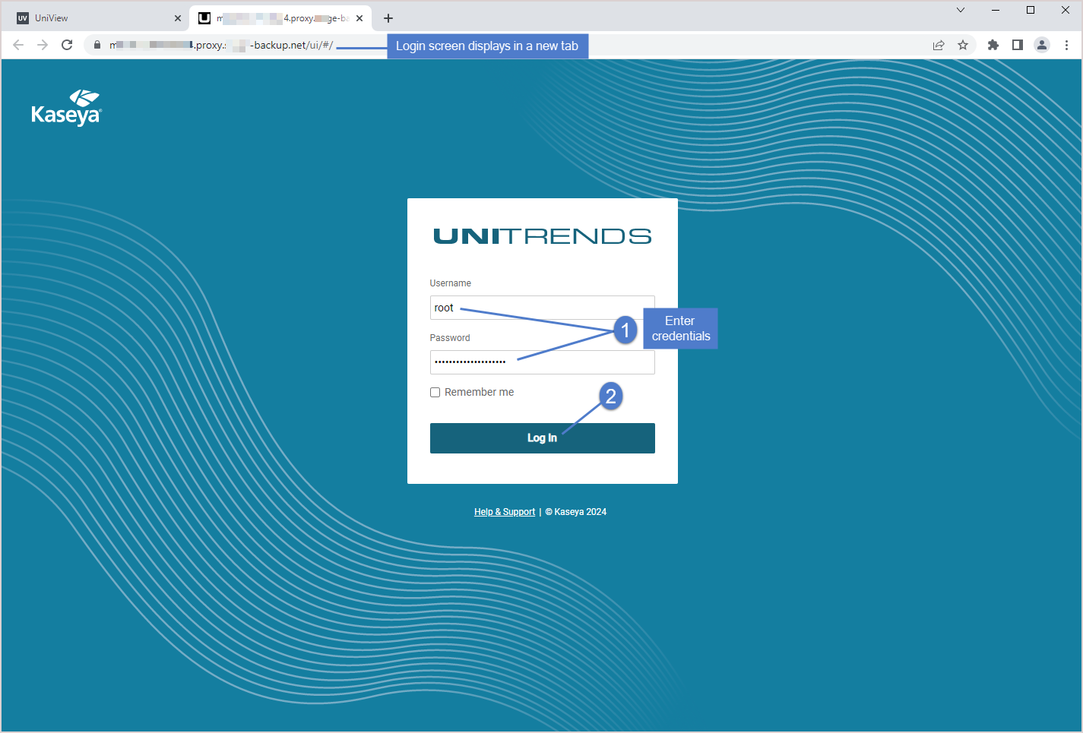Image resolution: width=1083 pixels, height=733 pixels.
Task: Maximize the browser window
Action: (1031, 10)
